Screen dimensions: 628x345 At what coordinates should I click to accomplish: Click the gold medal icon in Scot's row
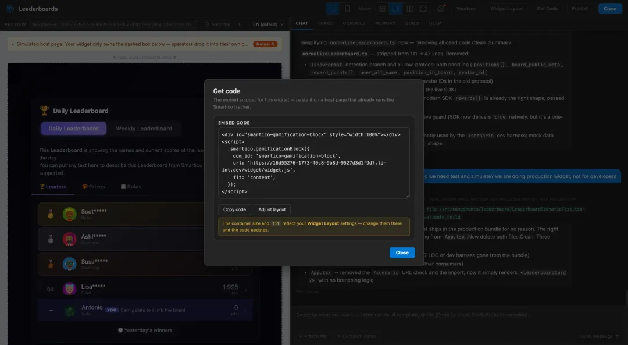pos(51,214)
